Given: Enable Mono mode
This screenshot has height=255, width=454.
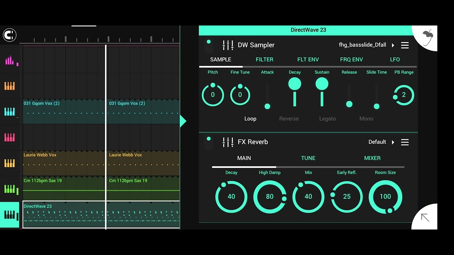Looking at the screenshot, I should [x=366, y=119].
